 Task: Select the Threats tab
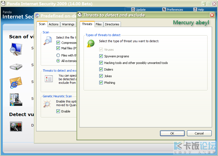[x=87, y=24]
